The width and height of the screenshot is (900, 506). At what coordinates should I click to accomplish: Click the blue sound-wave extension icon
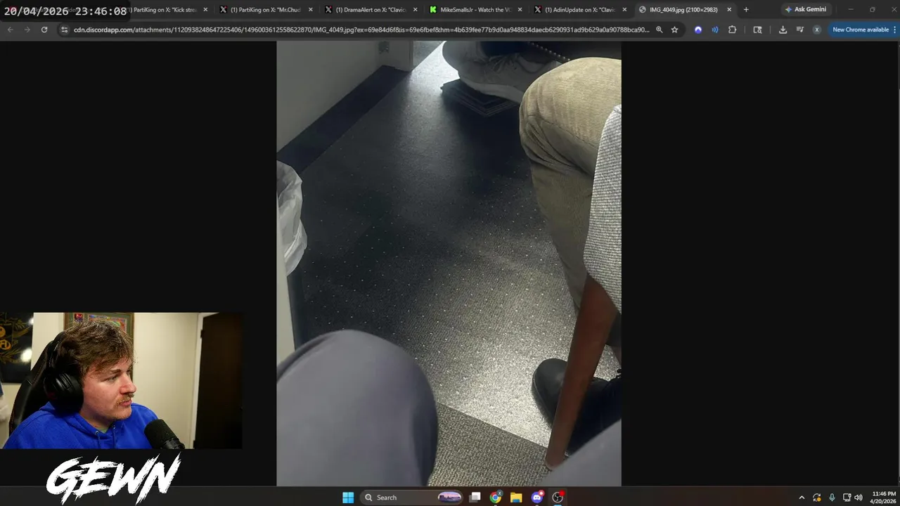(x=714, y=30)
